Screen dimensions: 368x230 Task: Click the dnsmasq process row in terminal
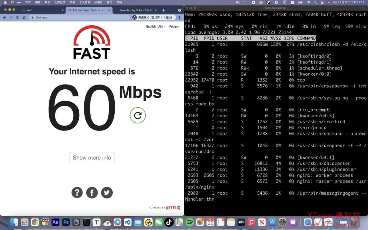pos(276,137)
